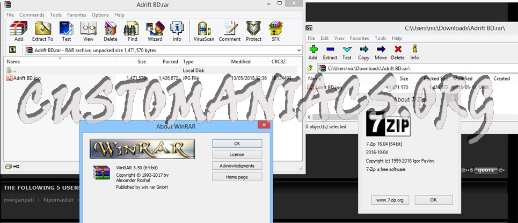Click 7-Zip red Delete icon

pyautogui.click(x=398, y=53)
